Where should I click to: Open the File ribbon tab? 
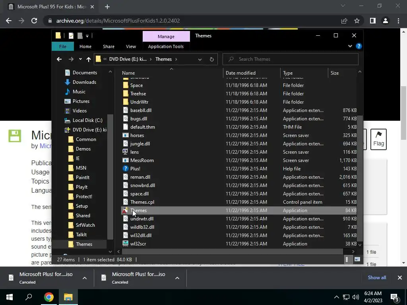click(63, 46)
